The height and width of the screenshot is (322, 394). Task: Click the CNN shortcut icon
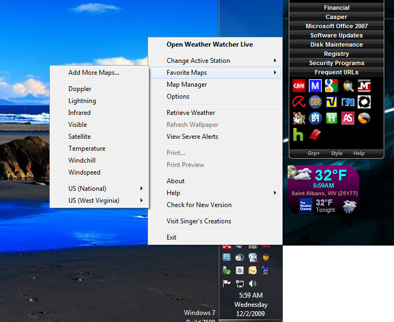click(298, 86)
